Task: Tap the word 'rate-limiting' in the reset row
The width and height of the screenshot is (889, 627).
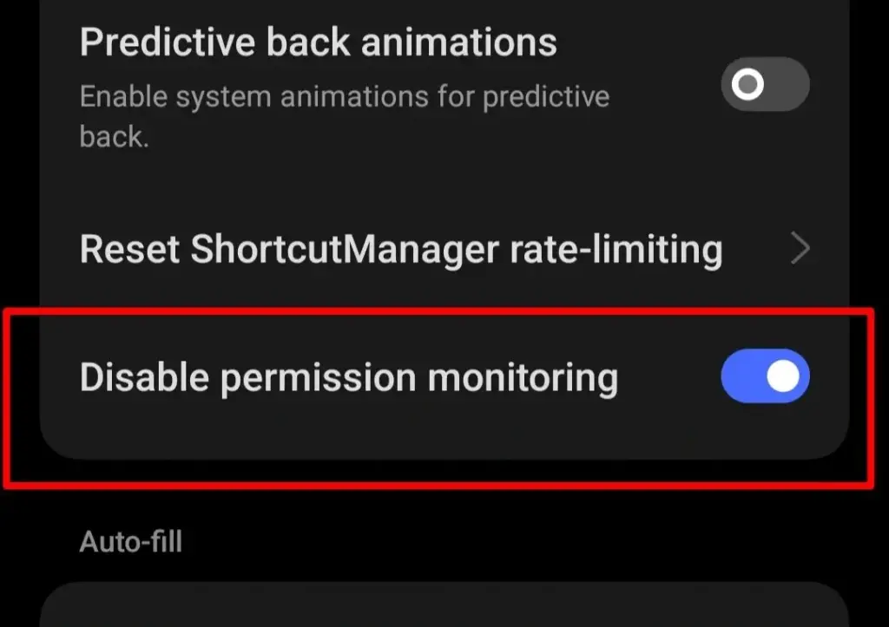Action: pyautogui.click(x=610, y=250)
